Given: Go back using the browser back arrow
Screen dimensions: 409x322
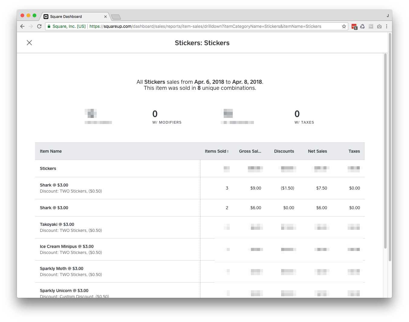Looking at the screenshot, I should click(x=22, y=26).
